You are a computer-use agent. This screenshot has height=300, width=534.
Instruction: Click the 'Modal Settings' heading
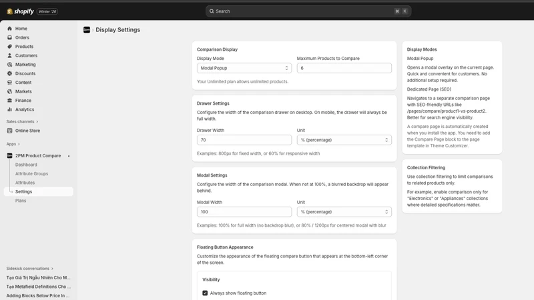(212, 175)
